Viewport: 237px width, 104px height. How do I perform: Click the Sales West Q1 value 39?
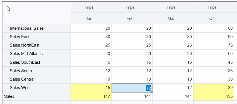coord(214,88)
